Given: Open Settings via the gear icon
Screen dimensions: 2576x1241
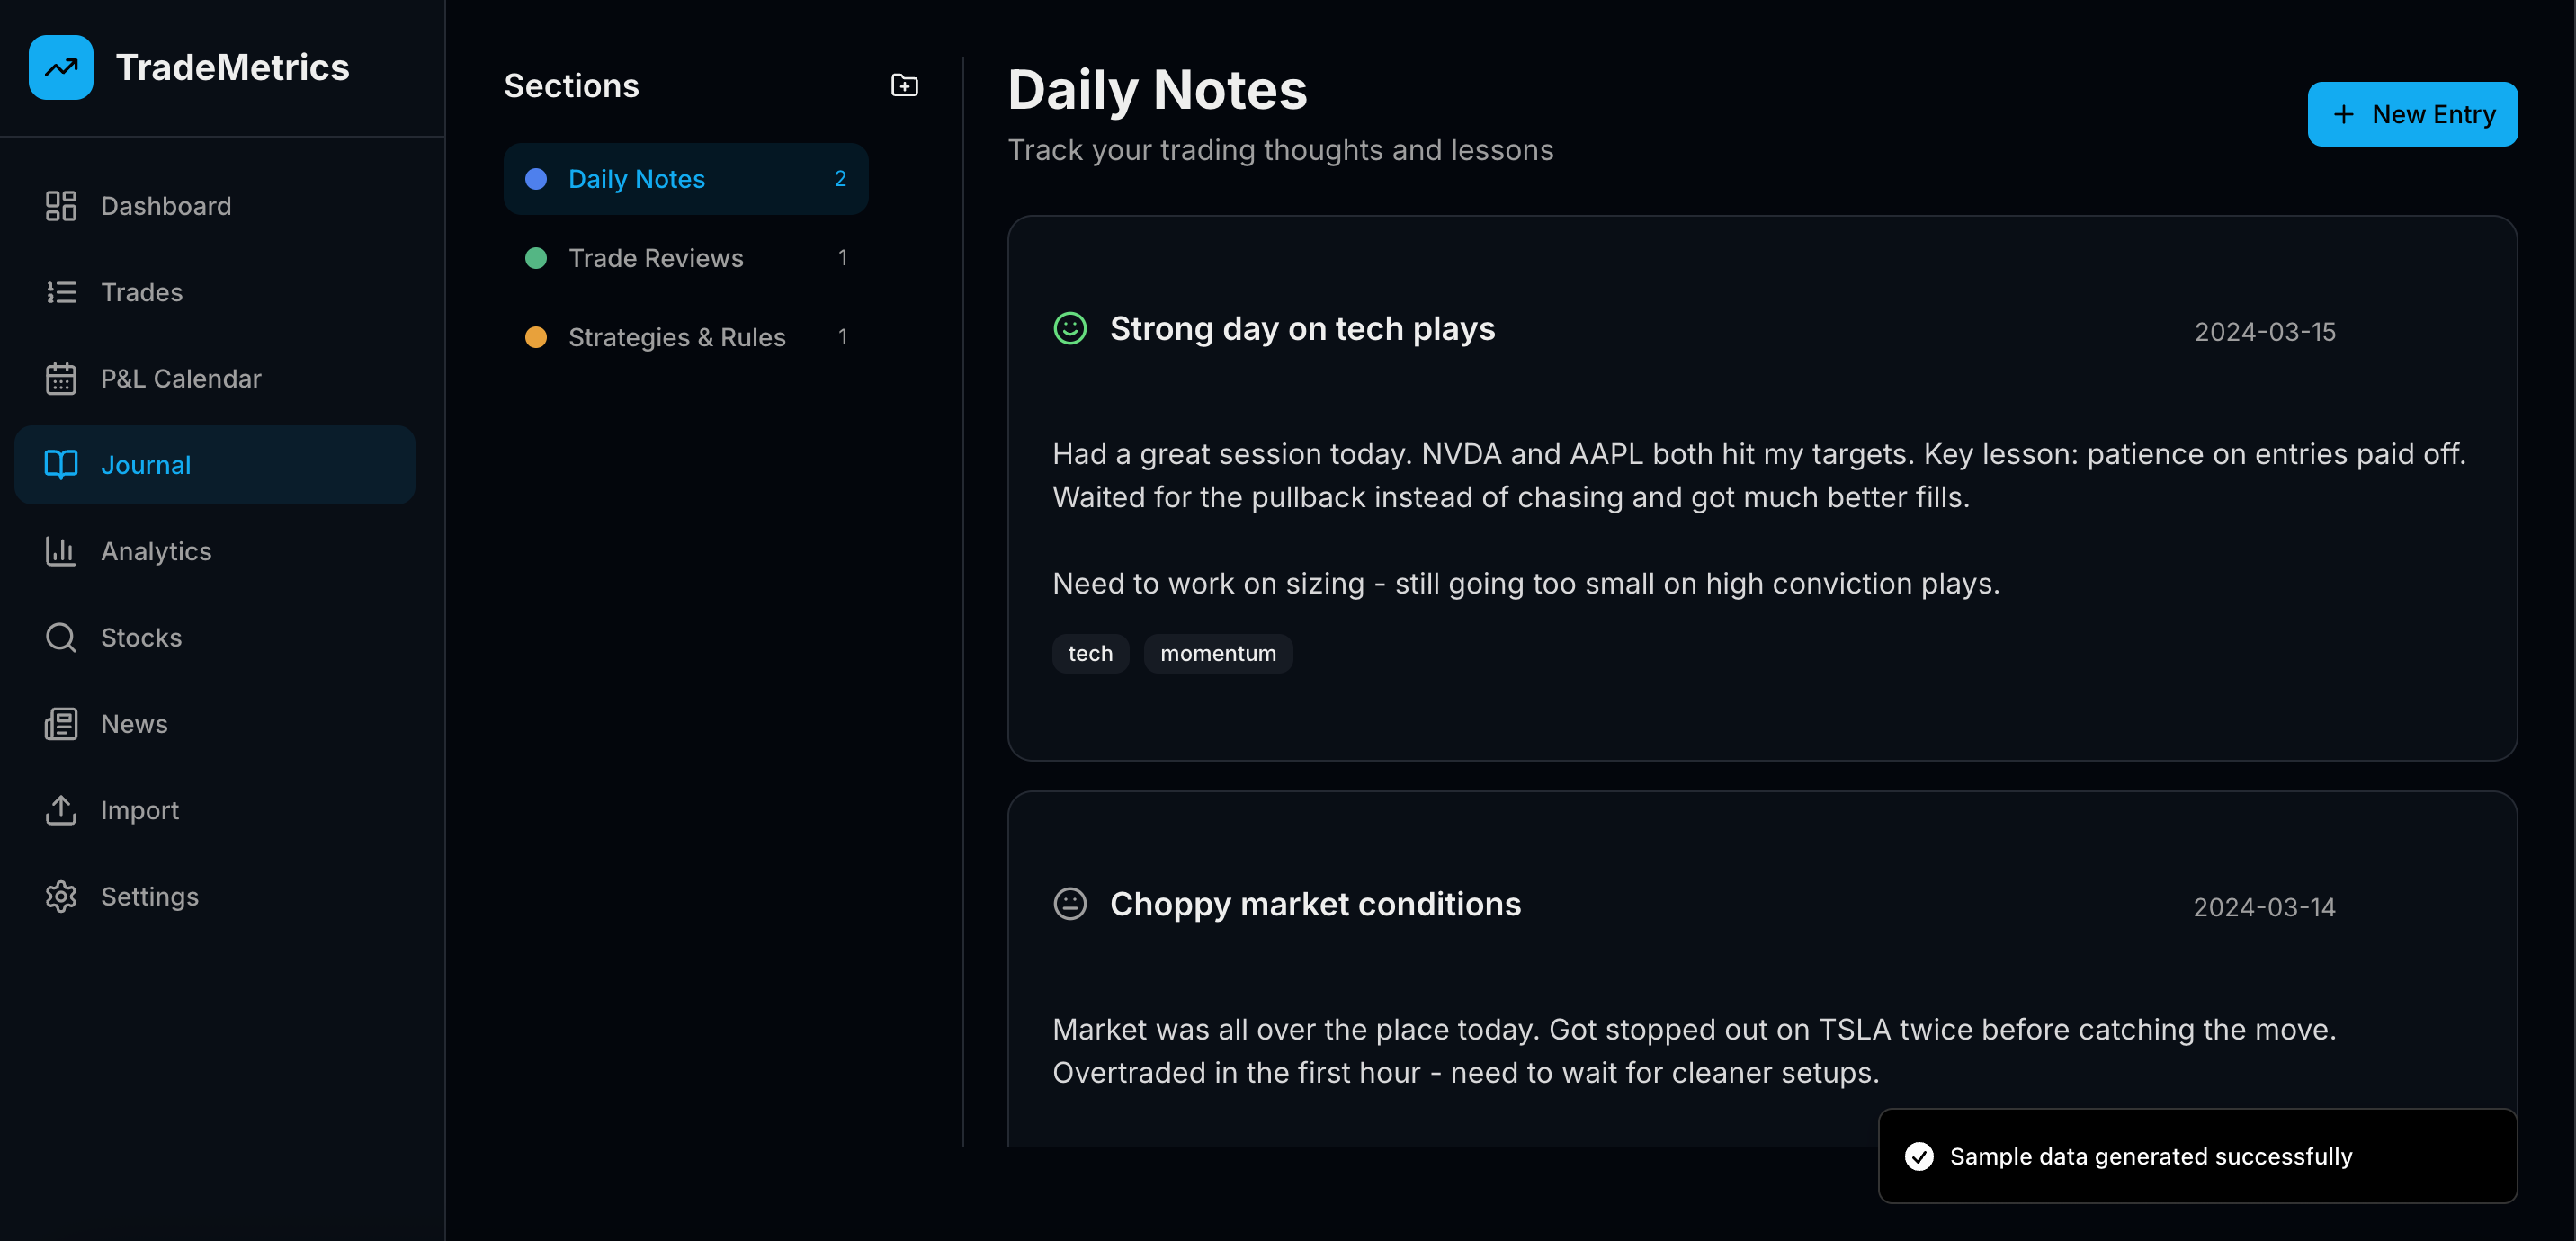Looking at the screenshot, I should click(x=60, y=896).
